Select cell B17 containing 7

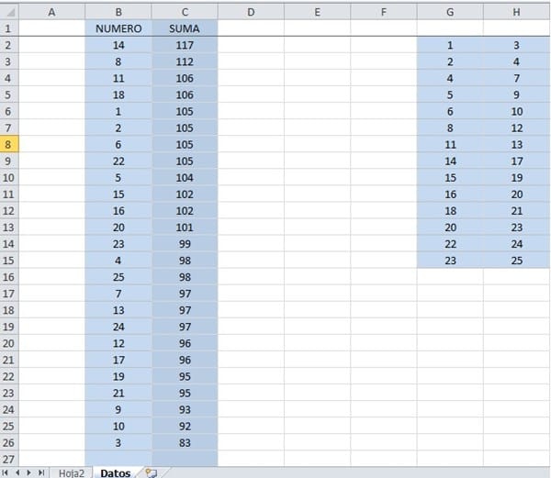click(118, 293)
